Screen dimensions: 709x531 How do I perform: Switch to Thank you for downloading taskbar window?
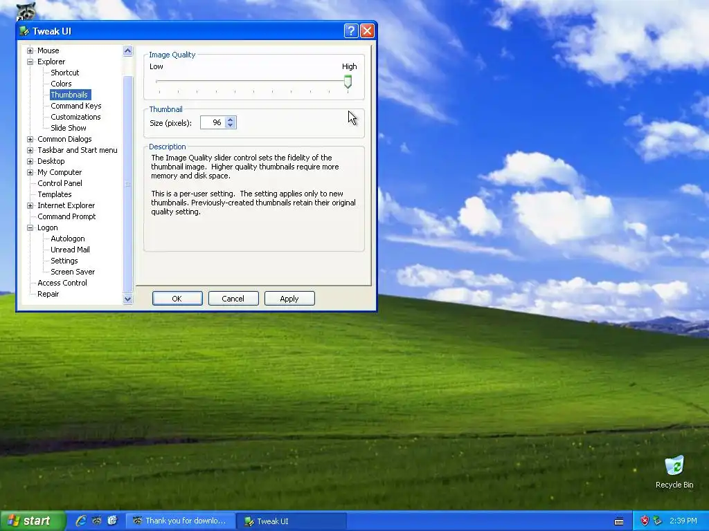pyautogui.click(x=181, y=521)
